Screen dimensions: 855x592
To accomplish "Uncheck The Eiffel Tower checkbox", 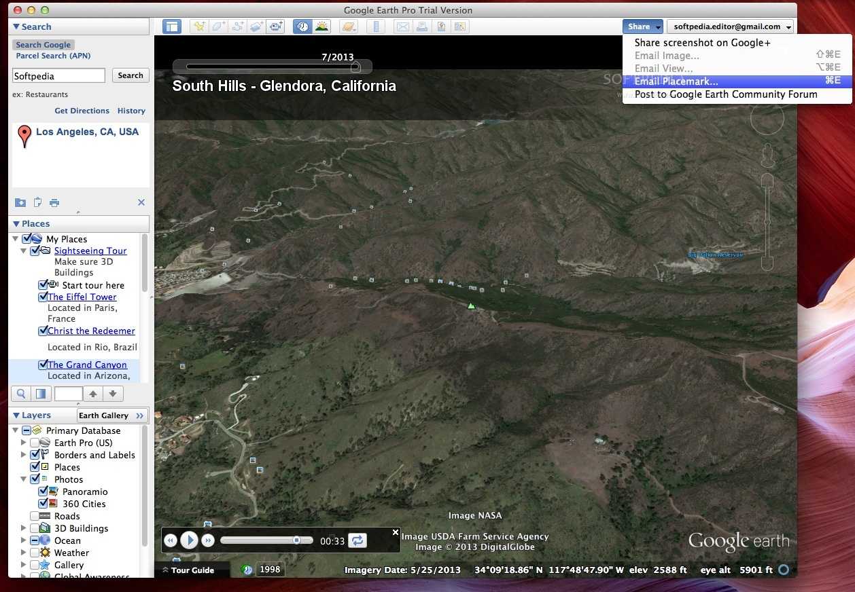I will (43, 297).
